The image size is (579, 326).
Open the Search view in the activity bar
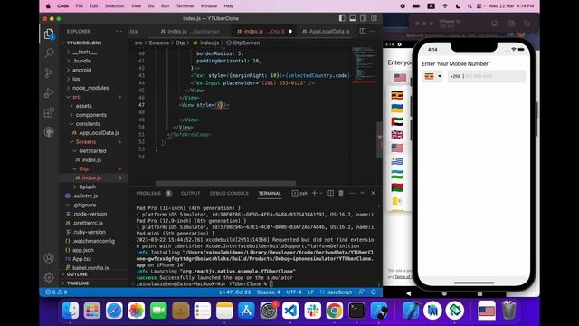tap(49, 53)
